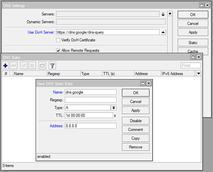
Task: Click Cancel in New DNS Static Entry dialog
Action: [136, 102]
